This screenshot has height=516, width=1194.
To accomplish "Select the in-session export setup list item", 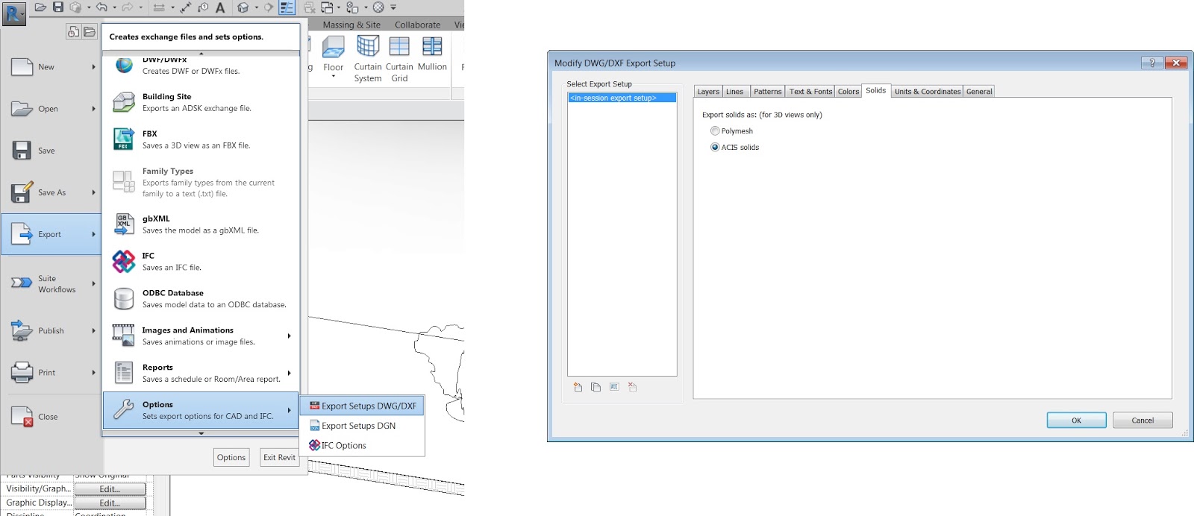I will point(622,98).
